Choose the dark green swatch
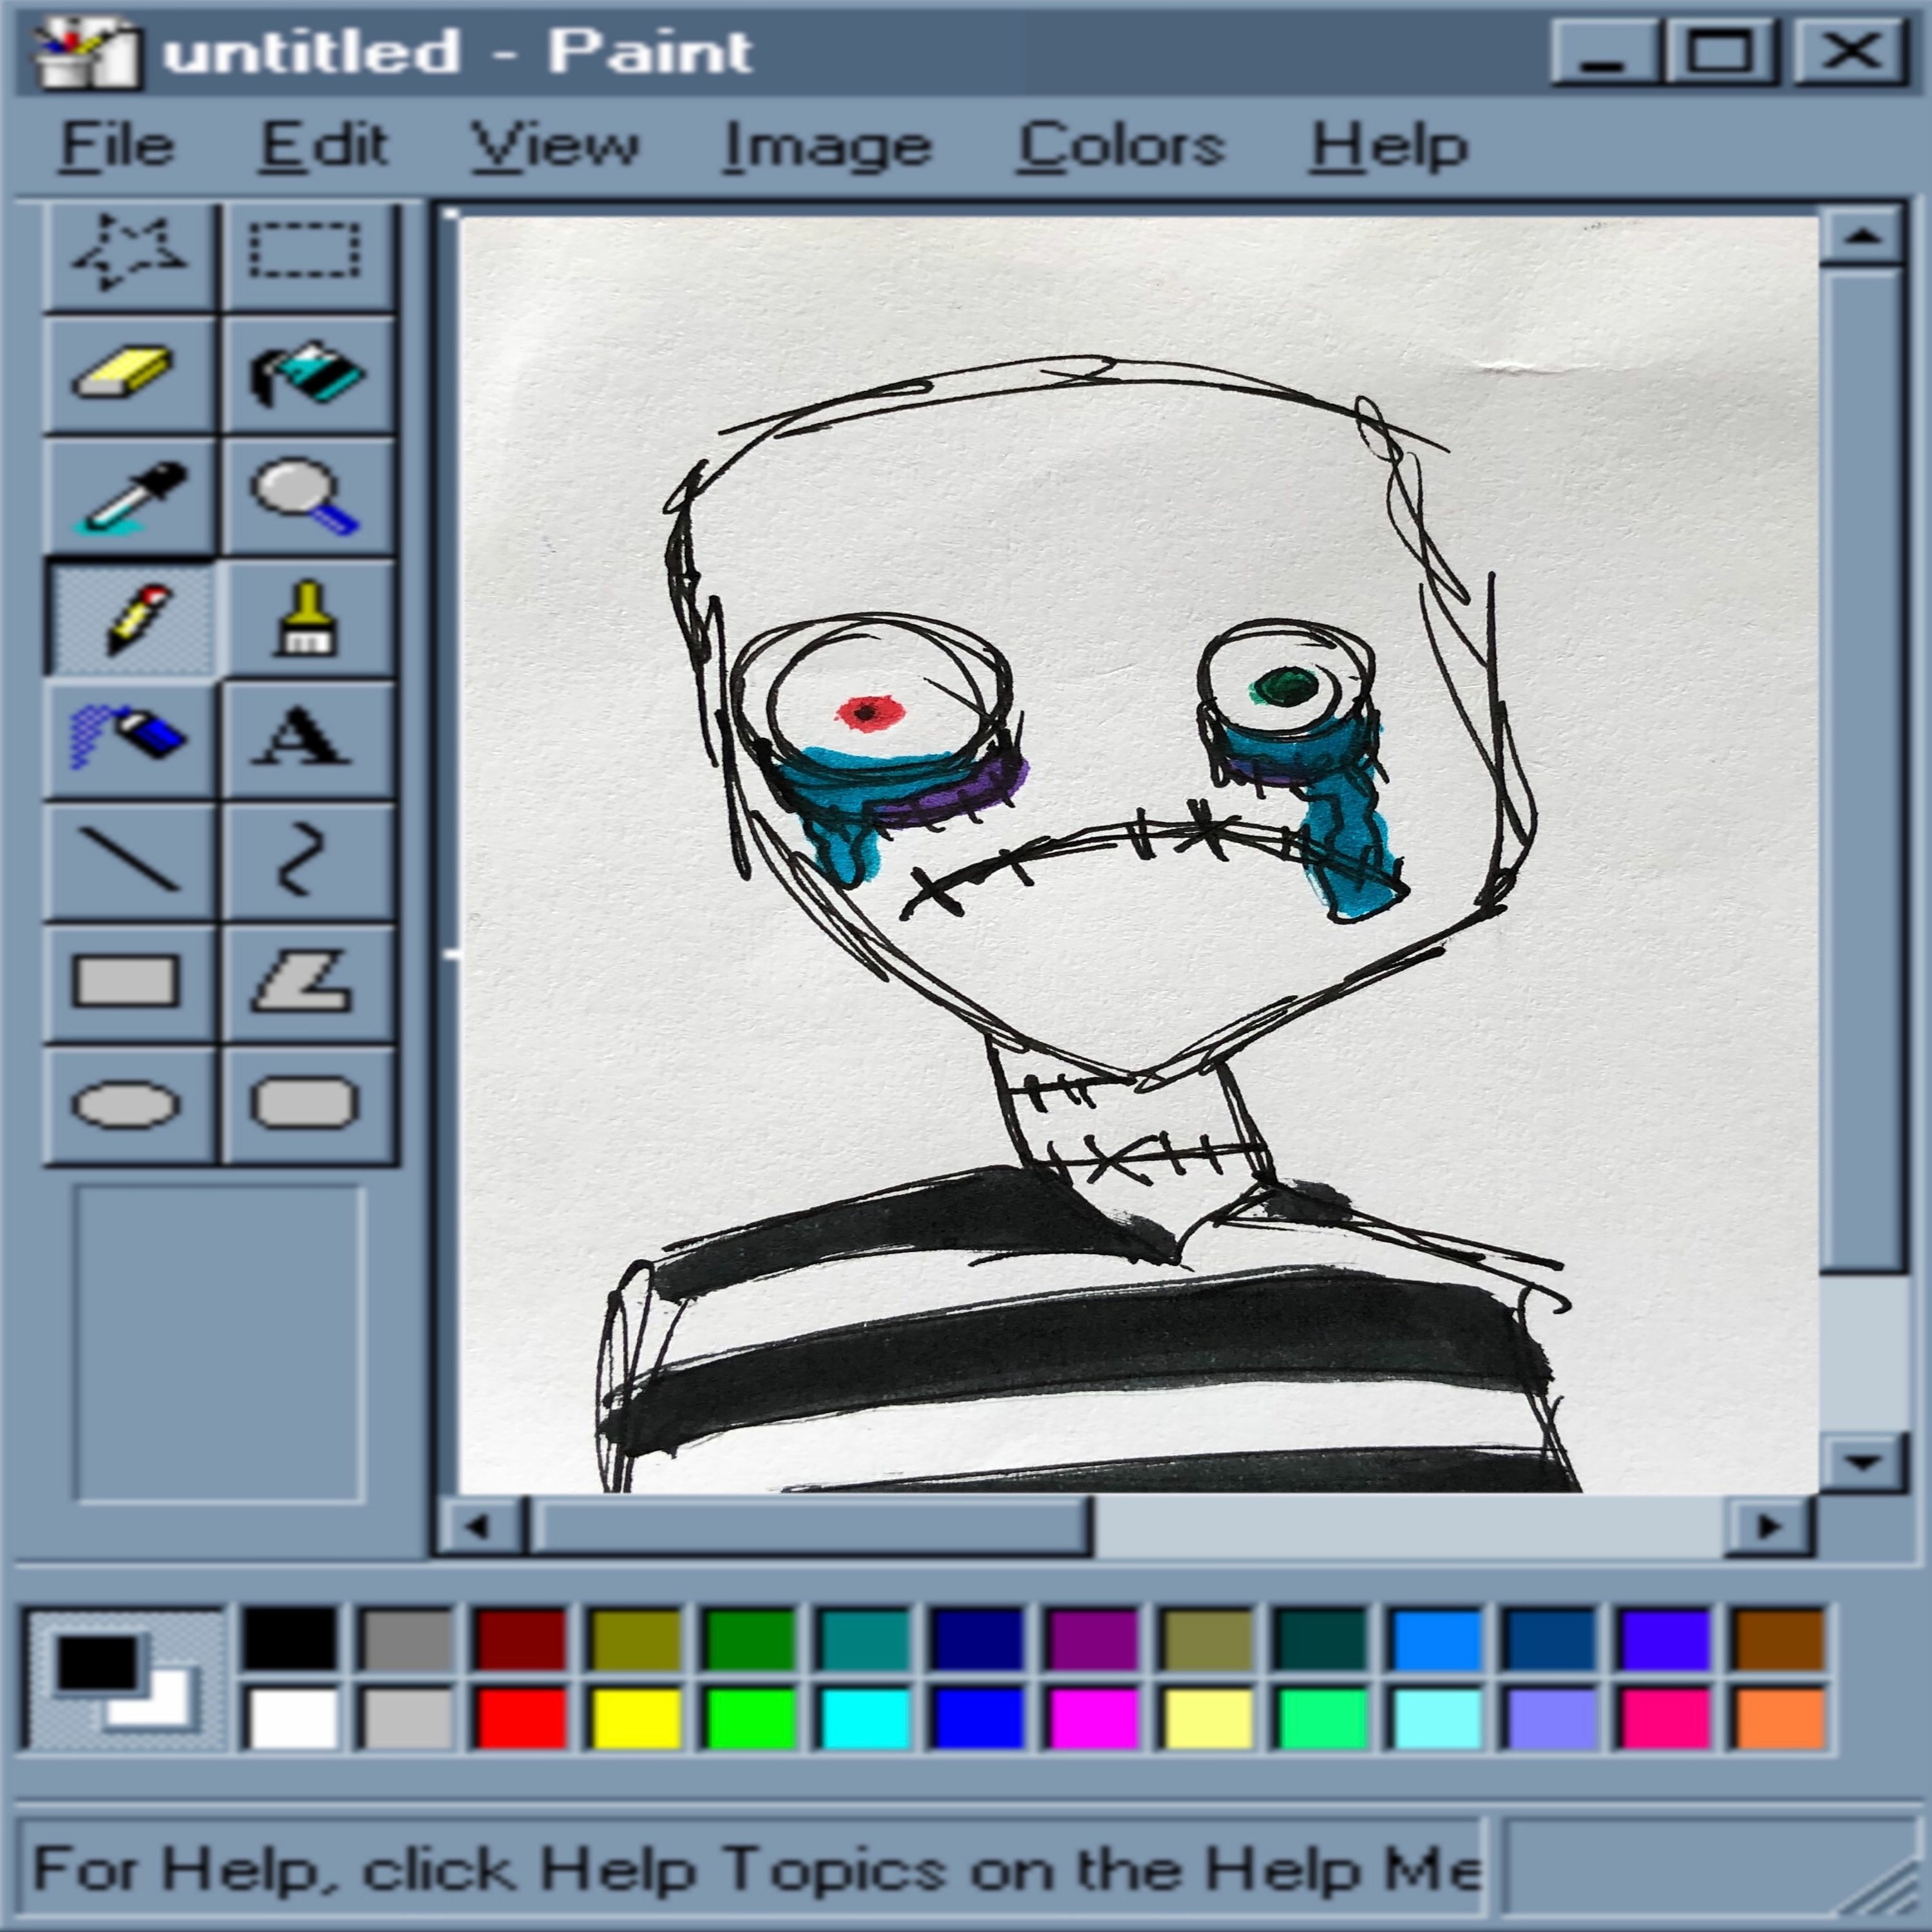 pos(750,1638)
